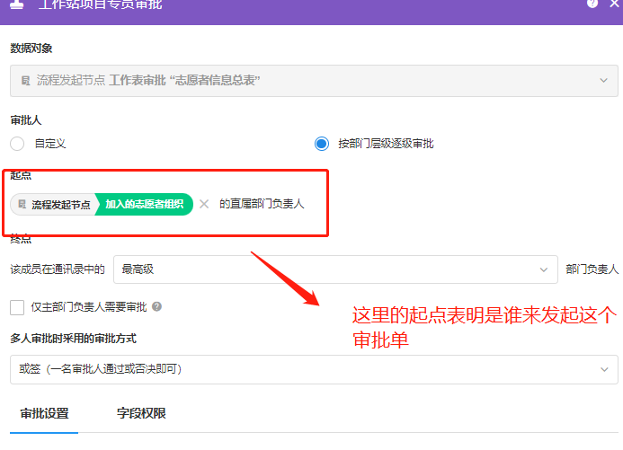Open the 或签 approval method dropdown
The width and height of the screenshot is (623, 450).
[313, 369]
